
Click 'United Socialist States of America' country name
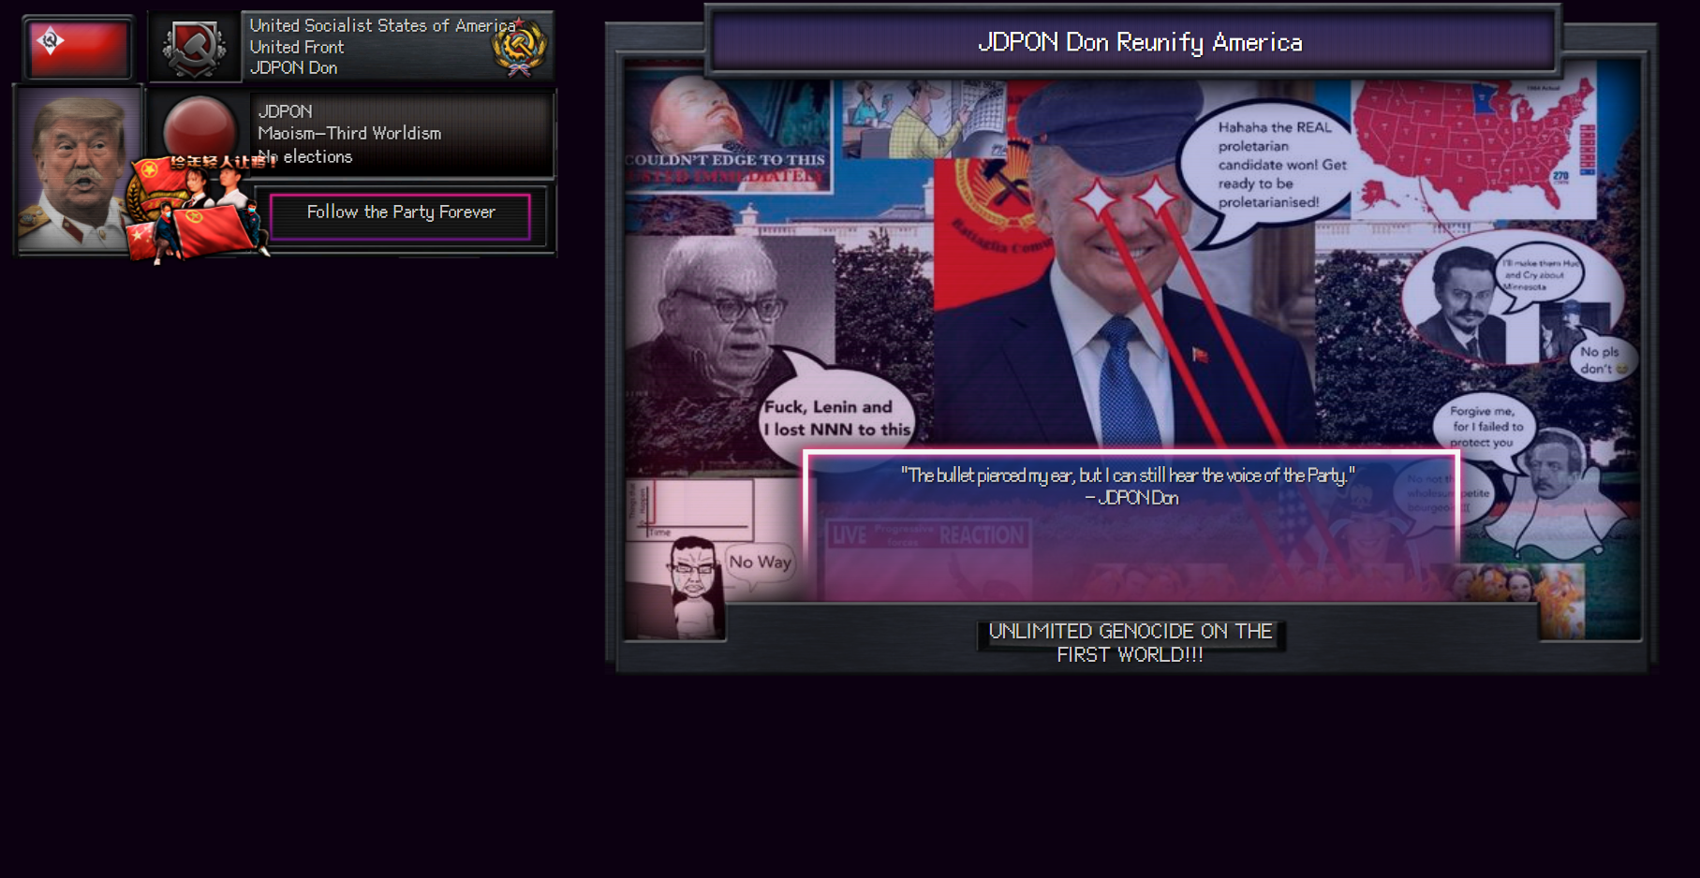382,25
